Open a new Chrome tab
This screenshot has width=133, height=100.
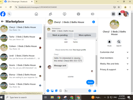click(x=36, y=2)
